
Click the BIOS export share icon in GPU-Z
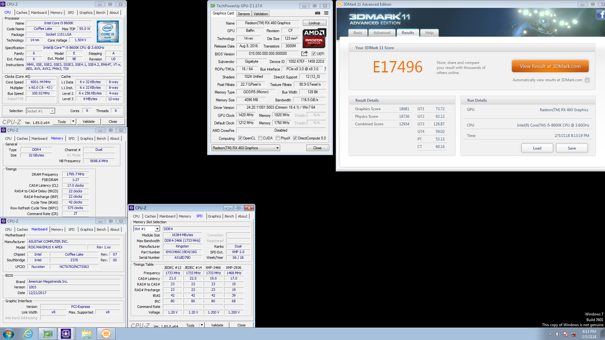click(x=304, y=54)
